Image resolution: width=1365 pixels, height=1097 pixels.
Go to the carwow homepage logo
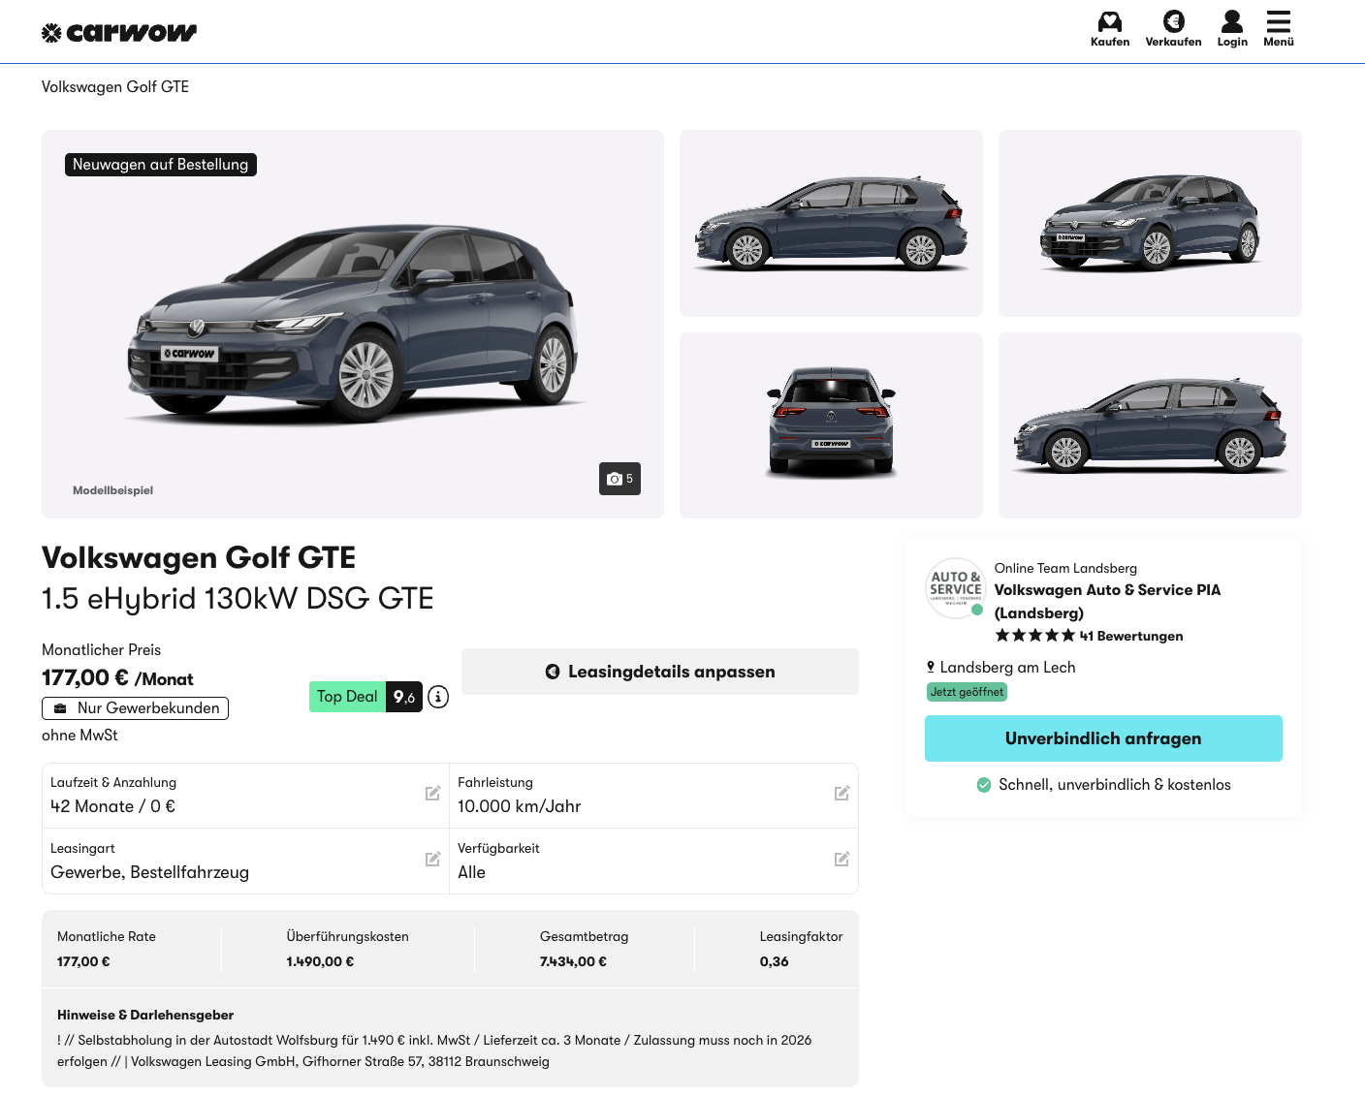tap(119, 33)
